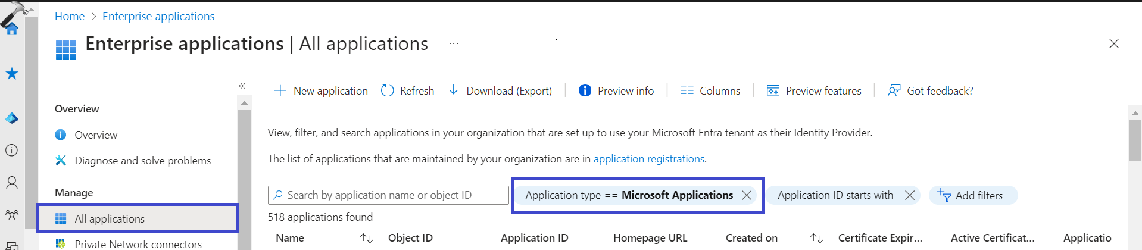Select All applications in Manage menu
The height and width of the screenshot is (250, 1142).
click(110, 218)
